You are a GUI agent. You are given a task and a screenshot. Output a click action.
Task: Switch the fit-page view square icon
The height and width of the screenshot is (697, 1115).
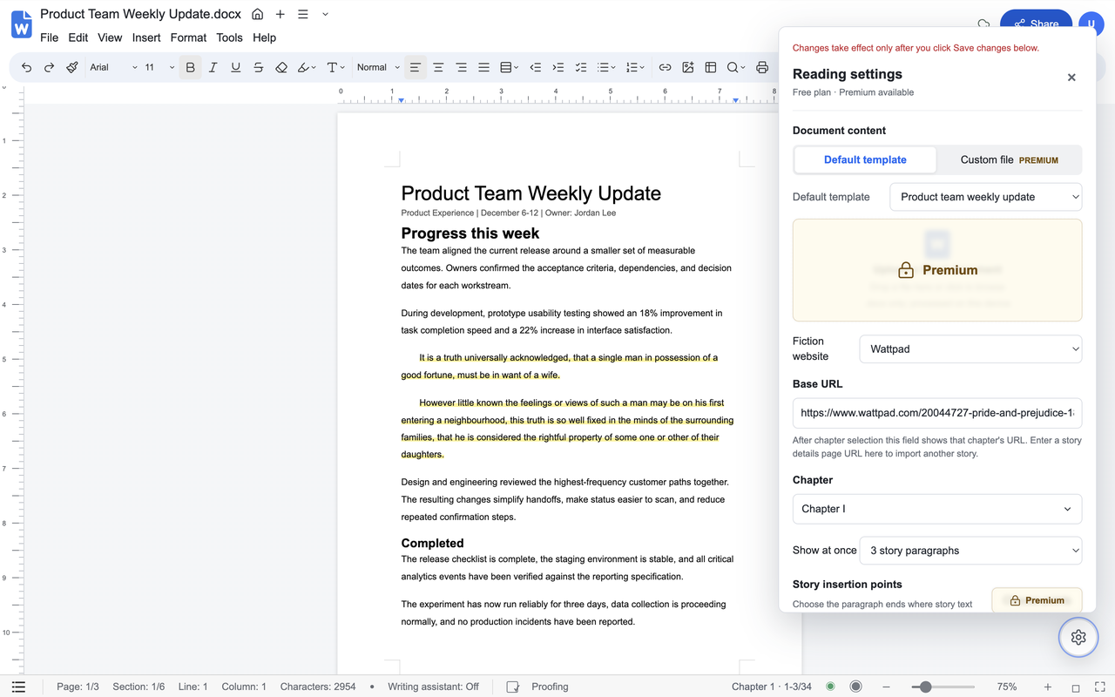[x=1076, y=687]
